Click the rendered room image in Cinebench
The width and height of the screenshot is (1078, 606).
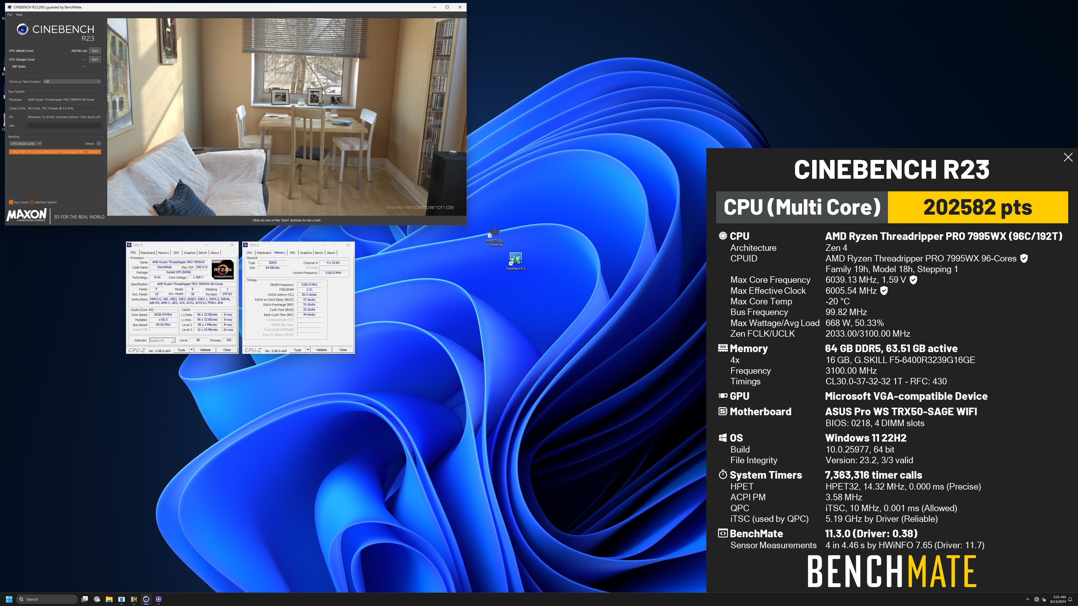(287, 117)
